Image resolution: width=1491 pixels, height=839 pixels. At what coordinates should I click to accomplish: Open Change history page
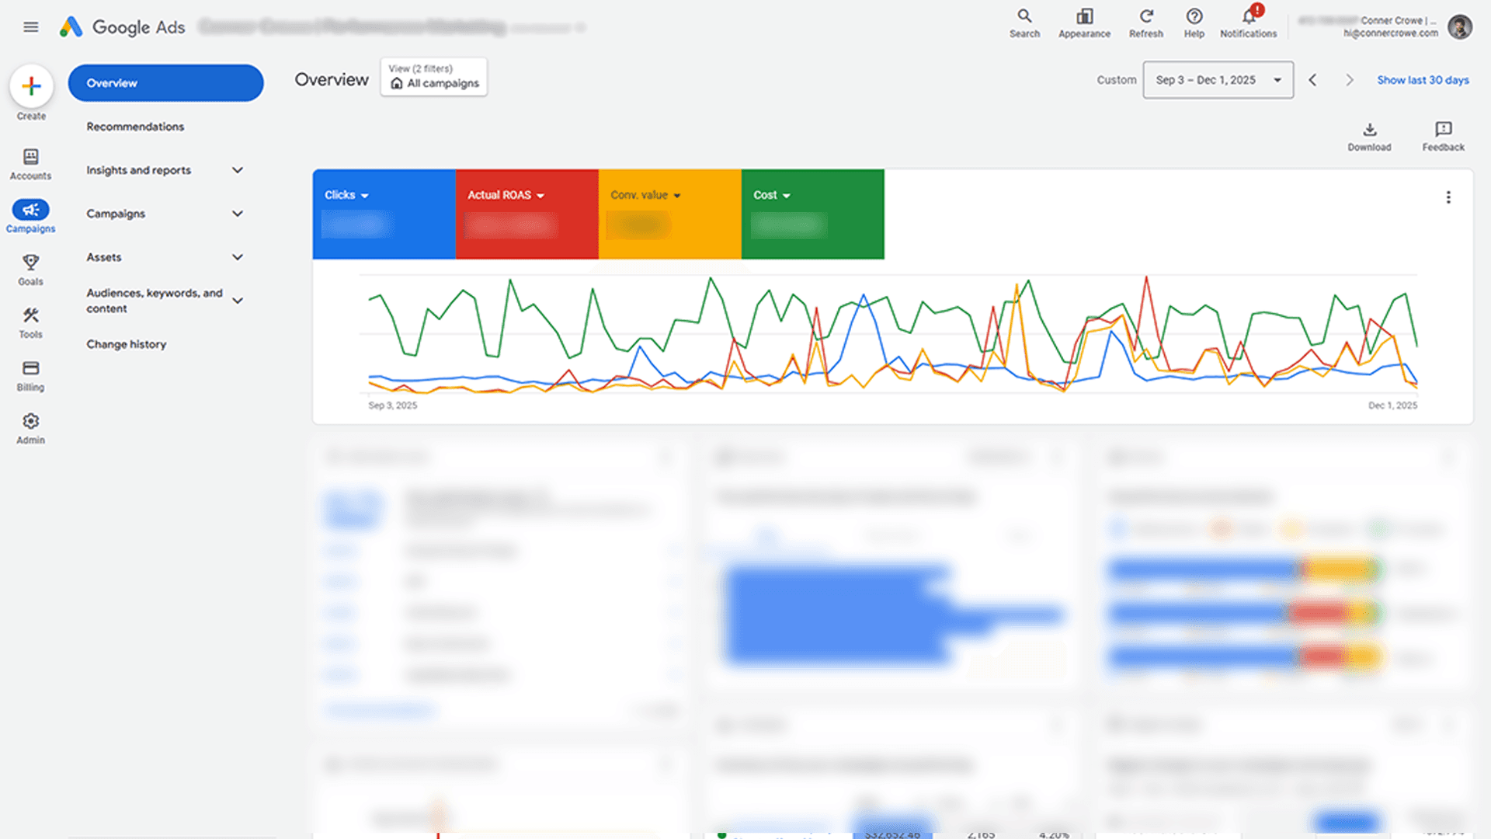point(127,344)
